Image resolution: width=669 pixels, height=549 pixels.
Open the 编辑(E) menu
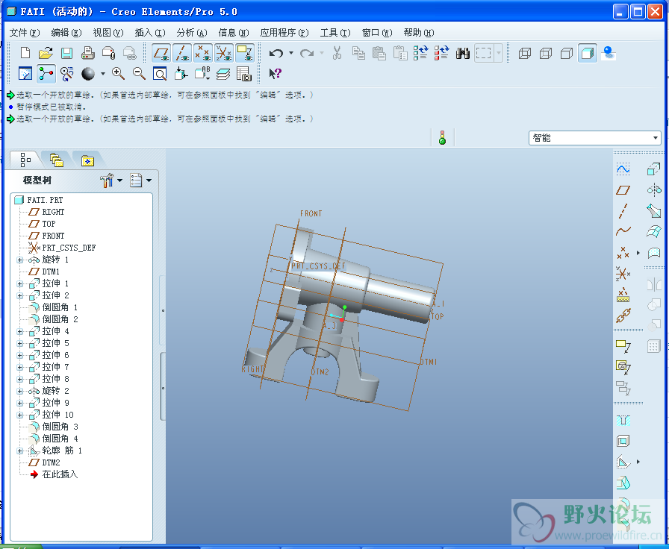[x=66, y=33]
